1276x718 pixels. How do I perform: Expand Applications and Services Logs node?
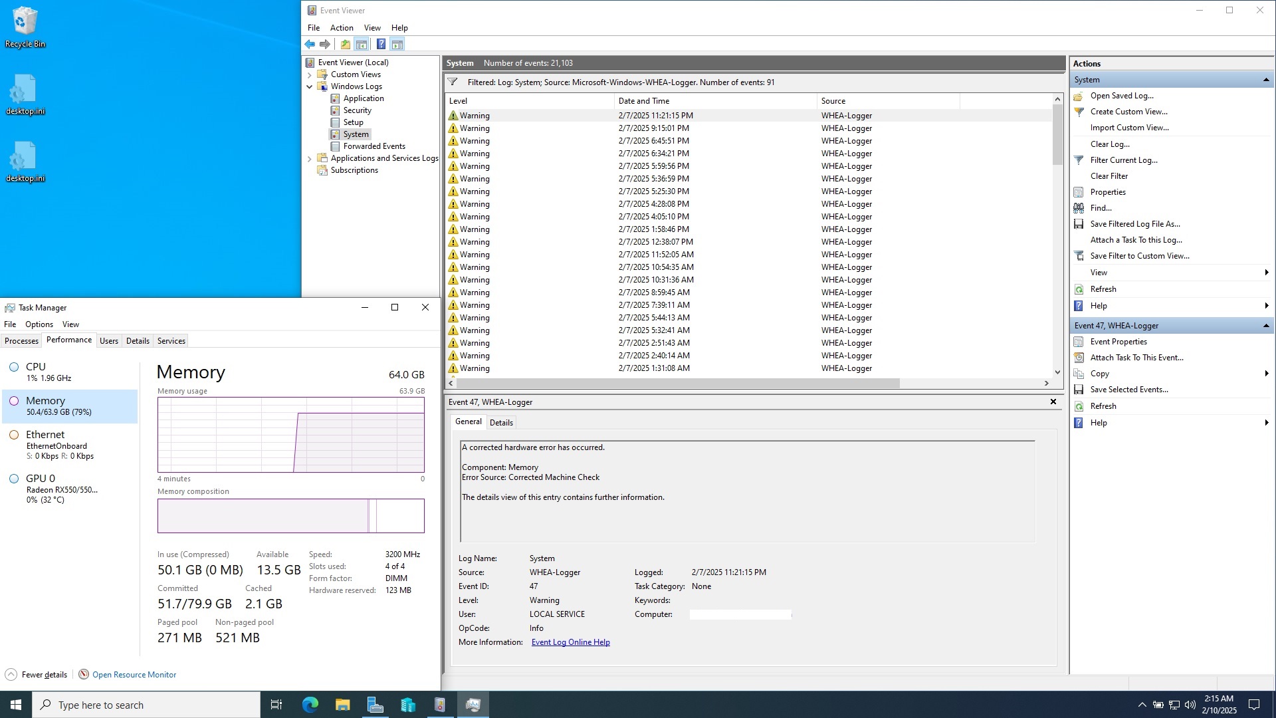point(309,158)
